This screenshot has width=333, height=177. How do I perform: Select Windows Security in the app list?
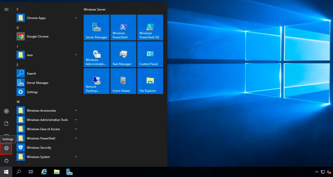pos(39,148)
